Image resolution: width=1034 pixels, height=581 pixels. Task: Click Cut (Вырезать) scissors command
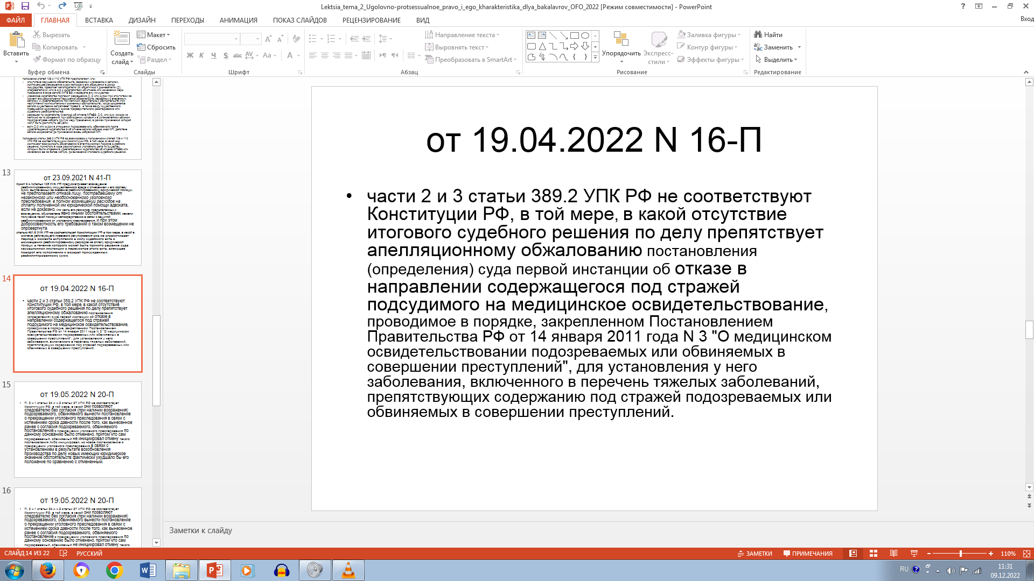tap(51, 35)
